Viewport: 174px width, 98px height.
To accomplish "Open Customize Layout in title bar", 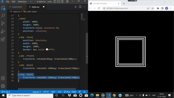I will click(67, 1).
